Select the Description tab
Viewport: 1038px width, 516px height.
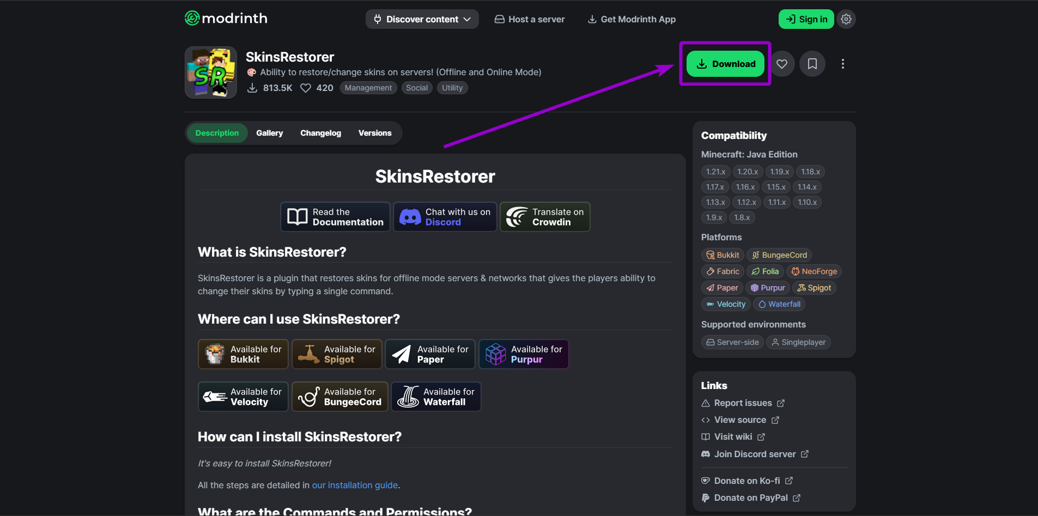(x=217, y=133)
